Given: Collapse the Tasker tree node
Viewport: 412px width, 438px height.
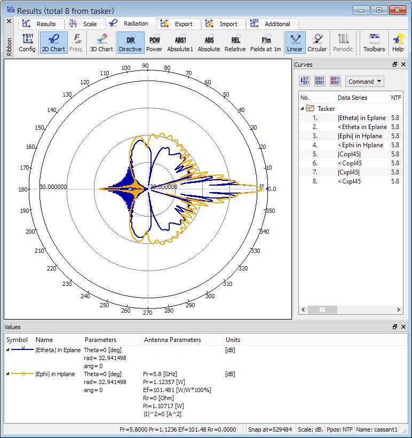Looking at the screenshot, I should [303, 108].
